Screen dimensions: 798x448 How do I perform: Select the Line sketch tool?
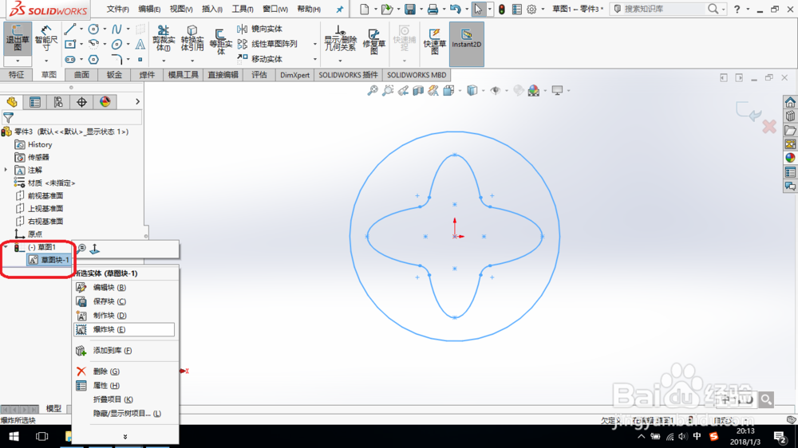(70, 29)
